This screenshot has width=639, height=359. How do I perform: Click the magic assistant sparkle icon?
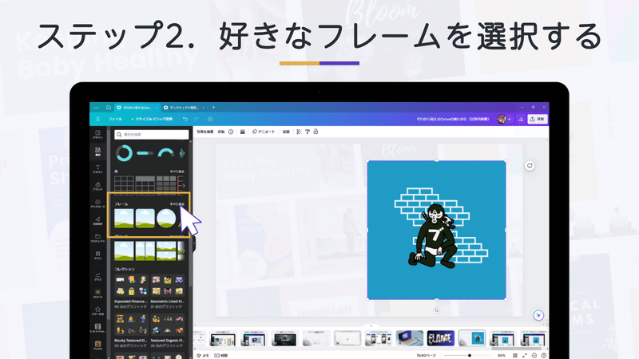coord(538,315)
